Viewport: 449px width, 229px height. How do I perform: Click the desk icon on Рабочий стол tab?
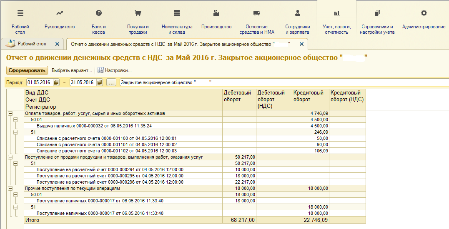[x=10, y=44]
